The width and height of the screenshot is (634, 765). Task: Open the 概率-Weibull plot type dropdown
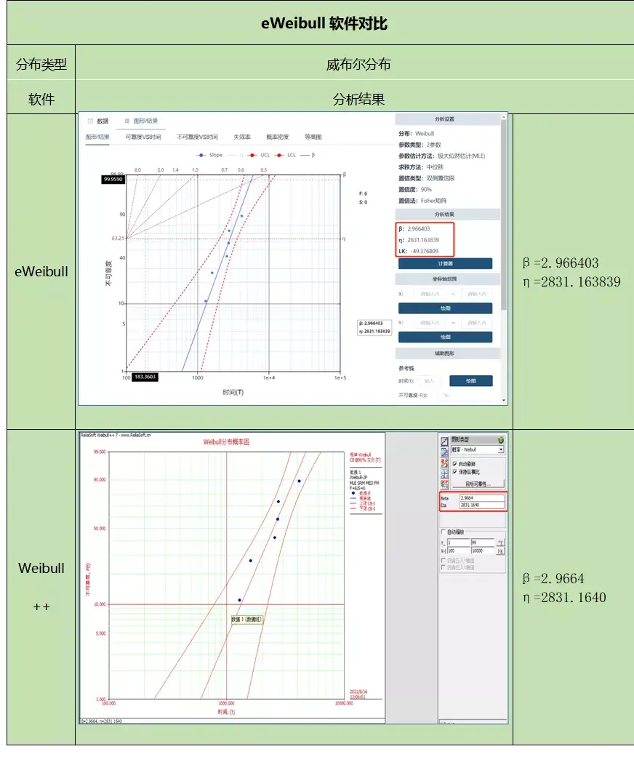tap(501, 449)
